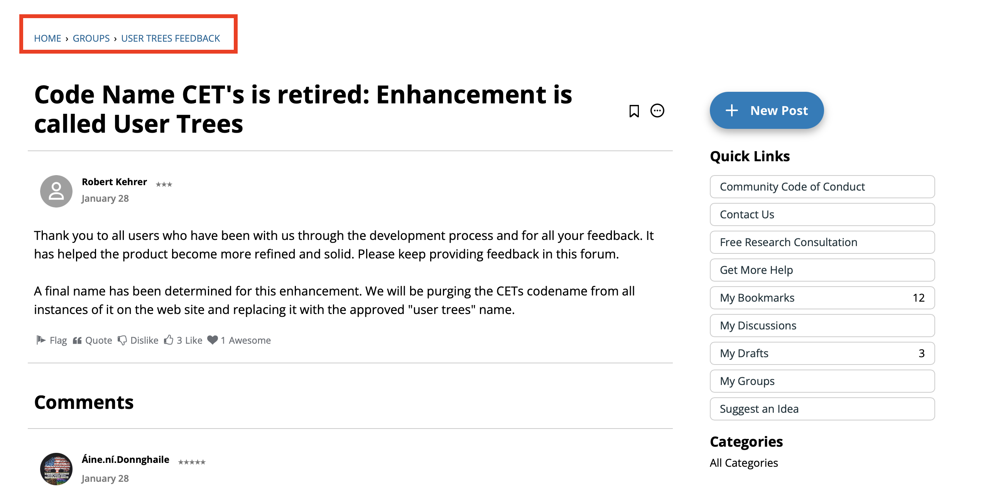Image resolution: width=983 pixels, height=503 pixels.
Task: Open the Community Code of Conduct
Action: click(x=822, y=187)
